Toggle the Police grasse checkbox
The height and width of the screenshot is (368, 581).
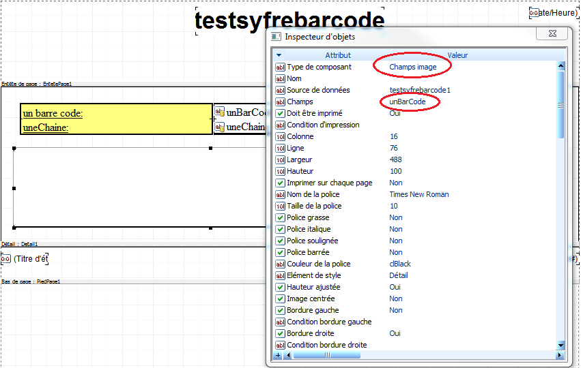[x=280, y=218]
